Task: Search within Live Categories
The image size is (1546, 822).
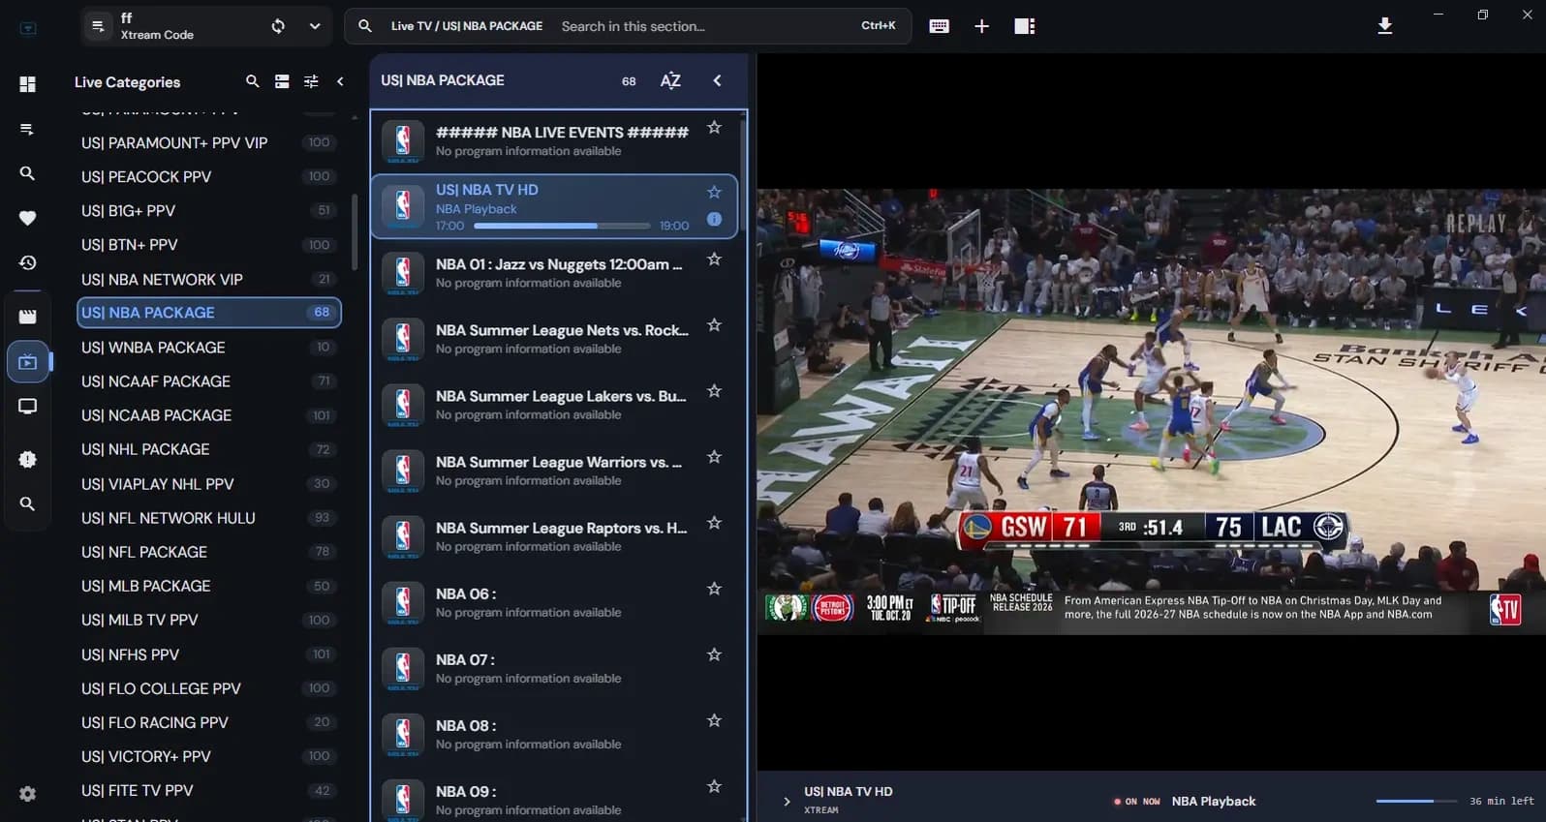Action: click(x=252, y=81)
